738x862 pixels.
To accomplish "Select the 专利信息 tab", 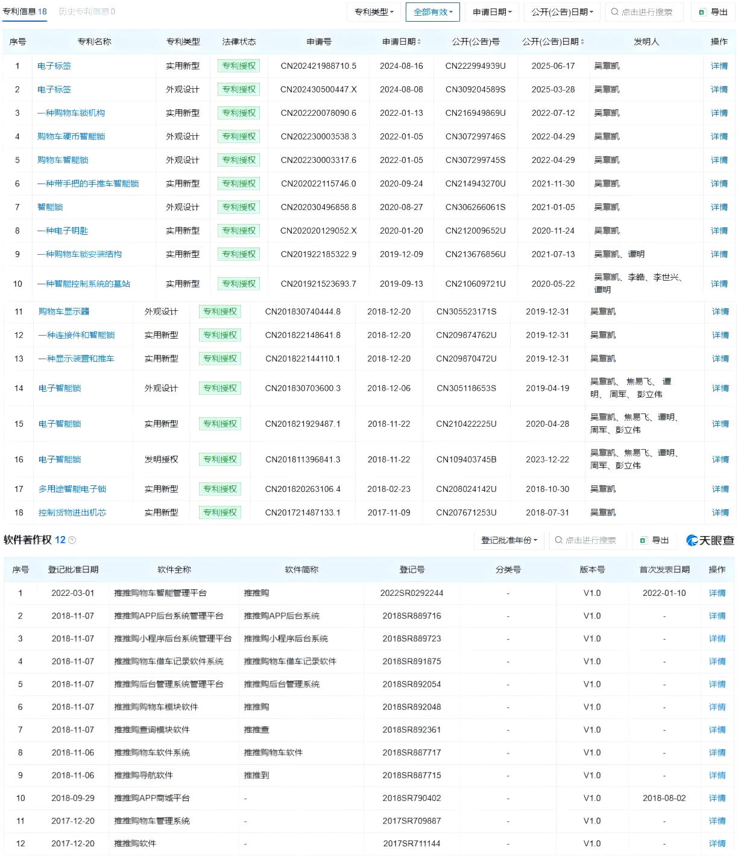I will [x=22, y=11].
